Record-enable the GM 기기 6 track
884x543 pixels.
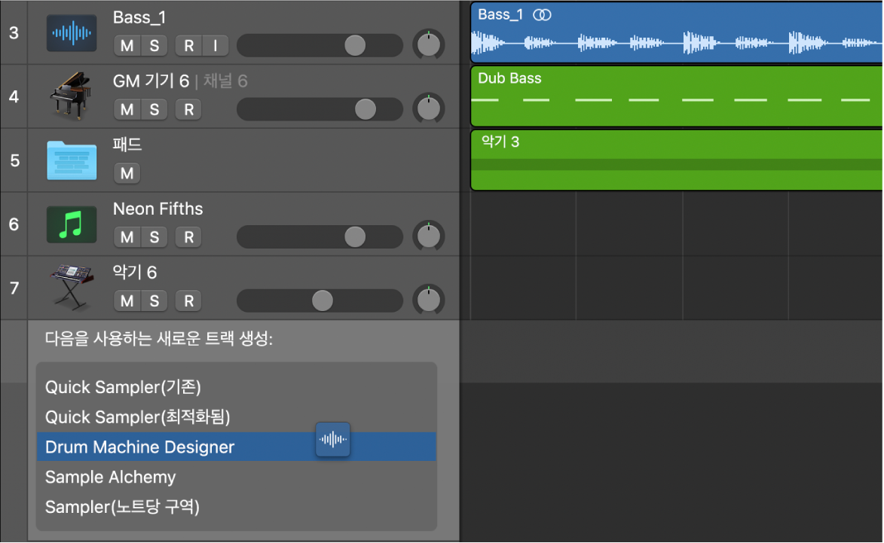point(188,109)
